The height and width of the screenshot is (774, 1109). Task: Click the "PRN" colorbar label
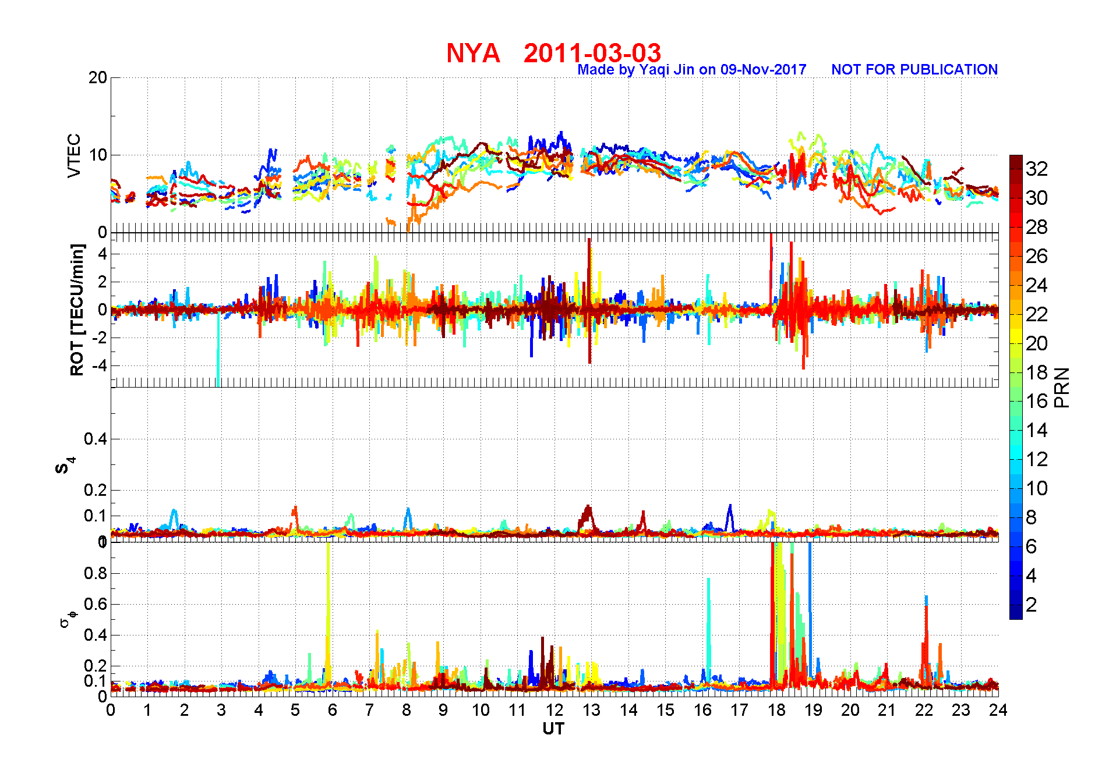[x=1062, y=388]
